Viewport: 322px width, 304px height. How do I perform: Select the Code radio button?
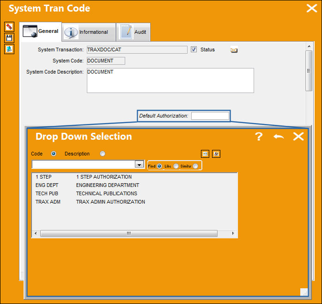[54, 154]
